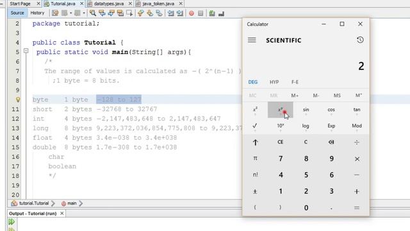Click the square root key
This screenshot has width=410, height=231.
click(255, 126)
